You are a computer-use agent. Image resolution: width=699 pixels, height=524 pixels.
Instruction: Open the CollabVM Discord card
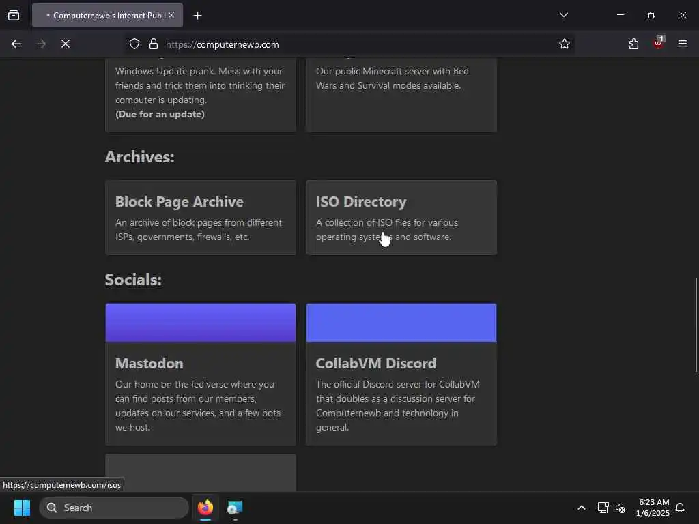click(x=401, y=375)
